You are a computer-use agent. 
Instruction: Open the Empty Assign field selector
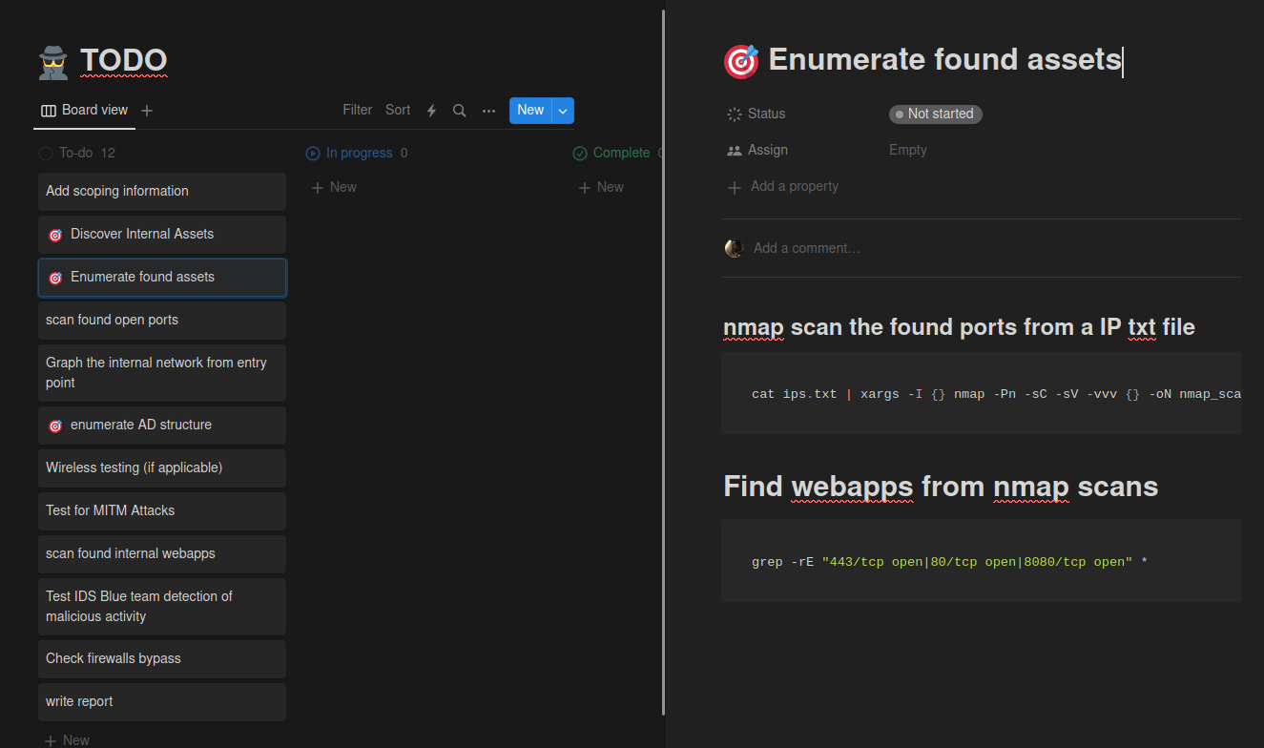pos(907,150)
